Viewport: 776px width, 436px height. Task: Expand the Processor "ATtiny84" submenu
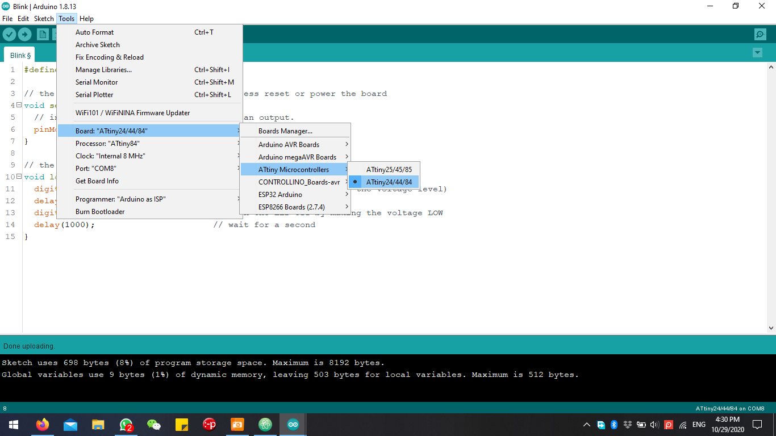click(150, 144)
